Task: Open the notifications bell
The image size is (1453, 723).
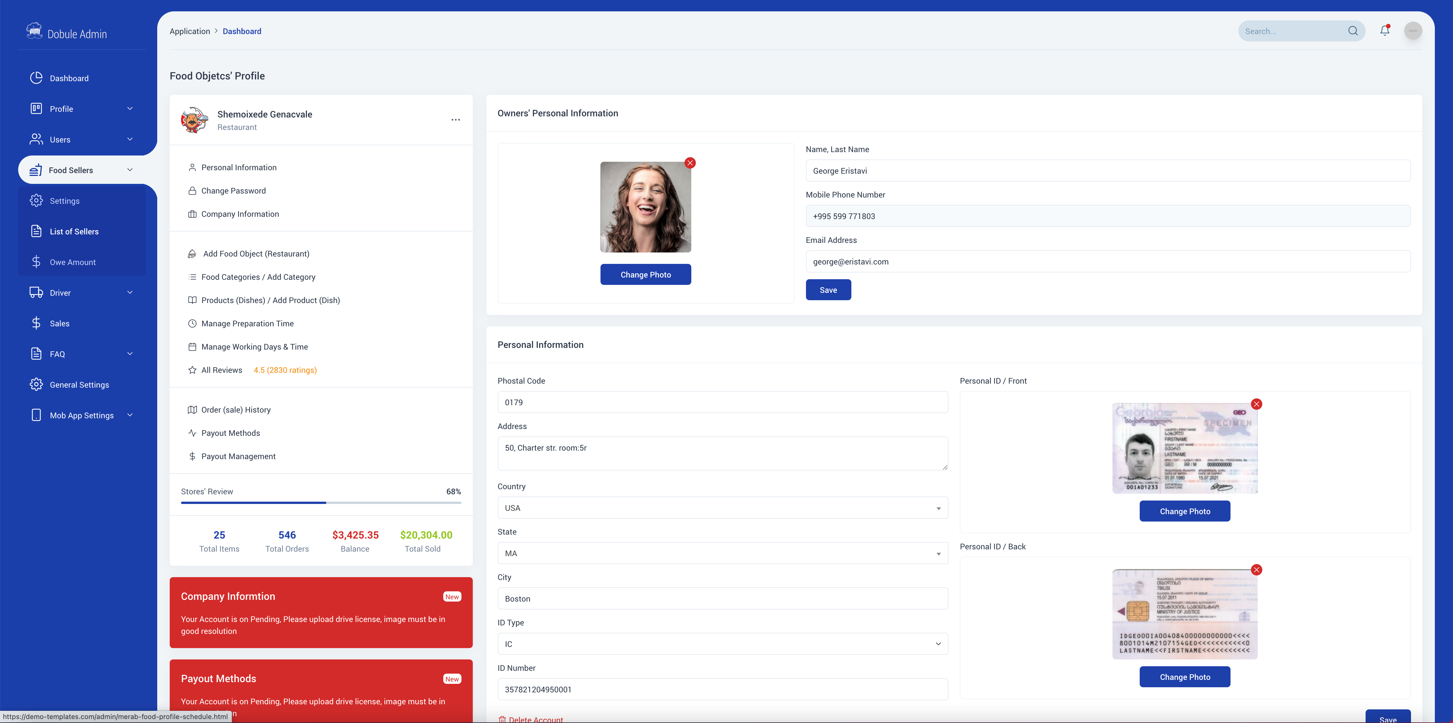Action: tap(1385, 30)
